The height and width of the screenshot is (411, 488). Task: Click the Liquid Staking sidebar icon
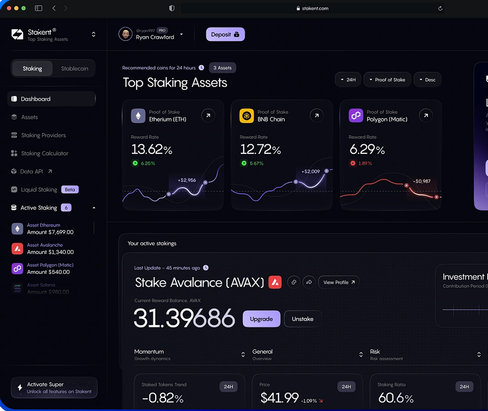tap(14, 189)
